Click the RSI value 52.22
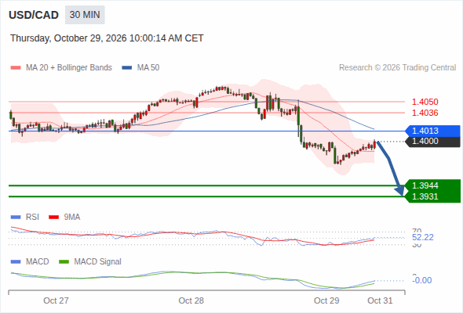 pyautogui.click(x=423, y=237)
